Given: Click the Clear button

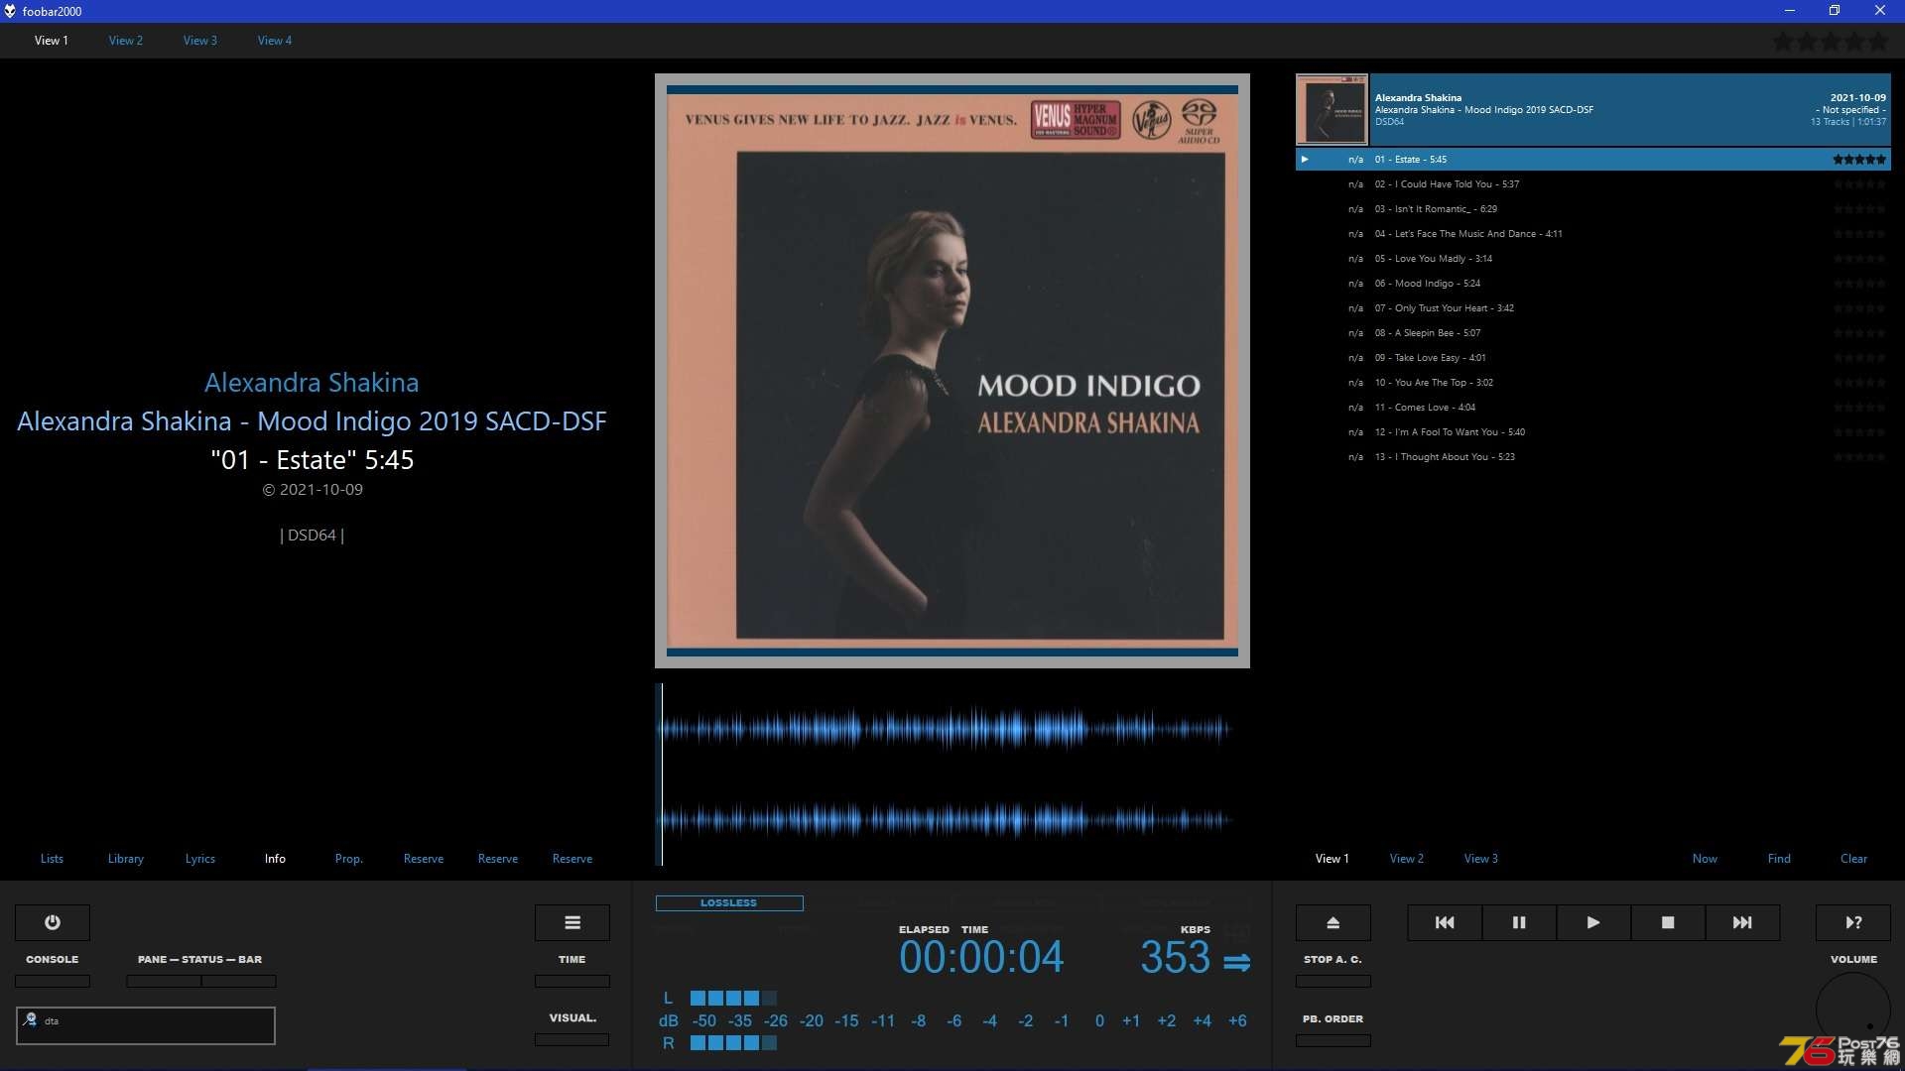Looking at the screenshot, I should 1853,859.
